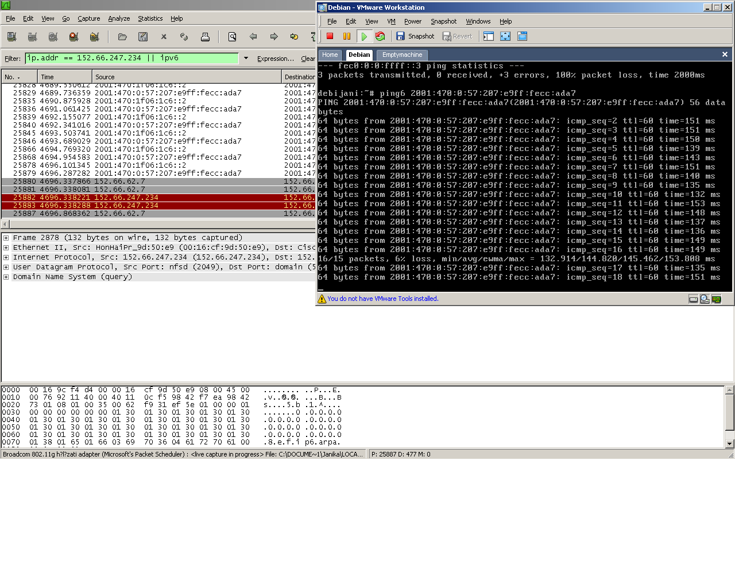Image resolution: width=735 pixels, height=588 pixels.
Task: Stop the running packet capture
Action: coord(73,37)
